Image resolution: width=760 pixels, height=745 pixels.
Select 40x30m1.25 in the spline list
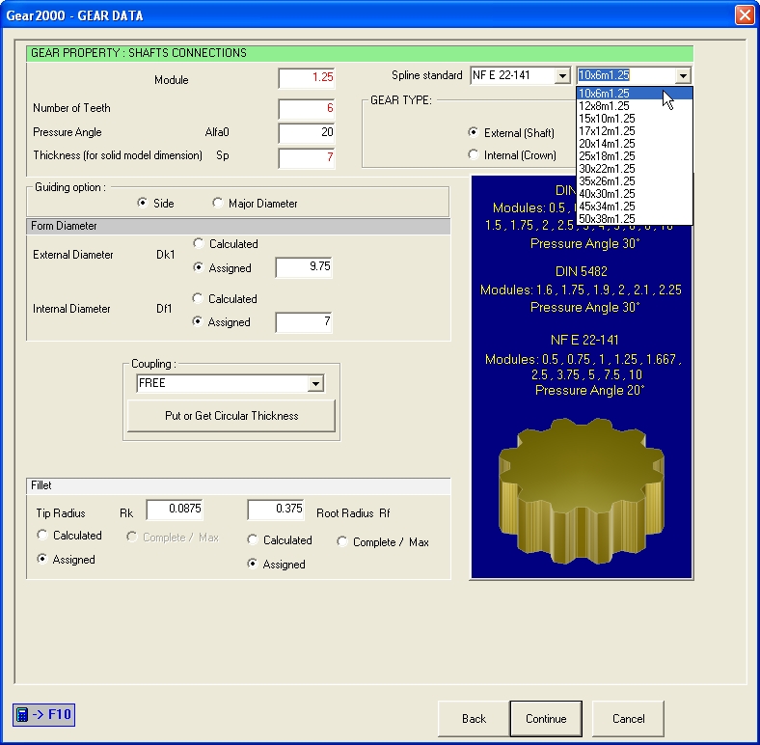point(635,194)
